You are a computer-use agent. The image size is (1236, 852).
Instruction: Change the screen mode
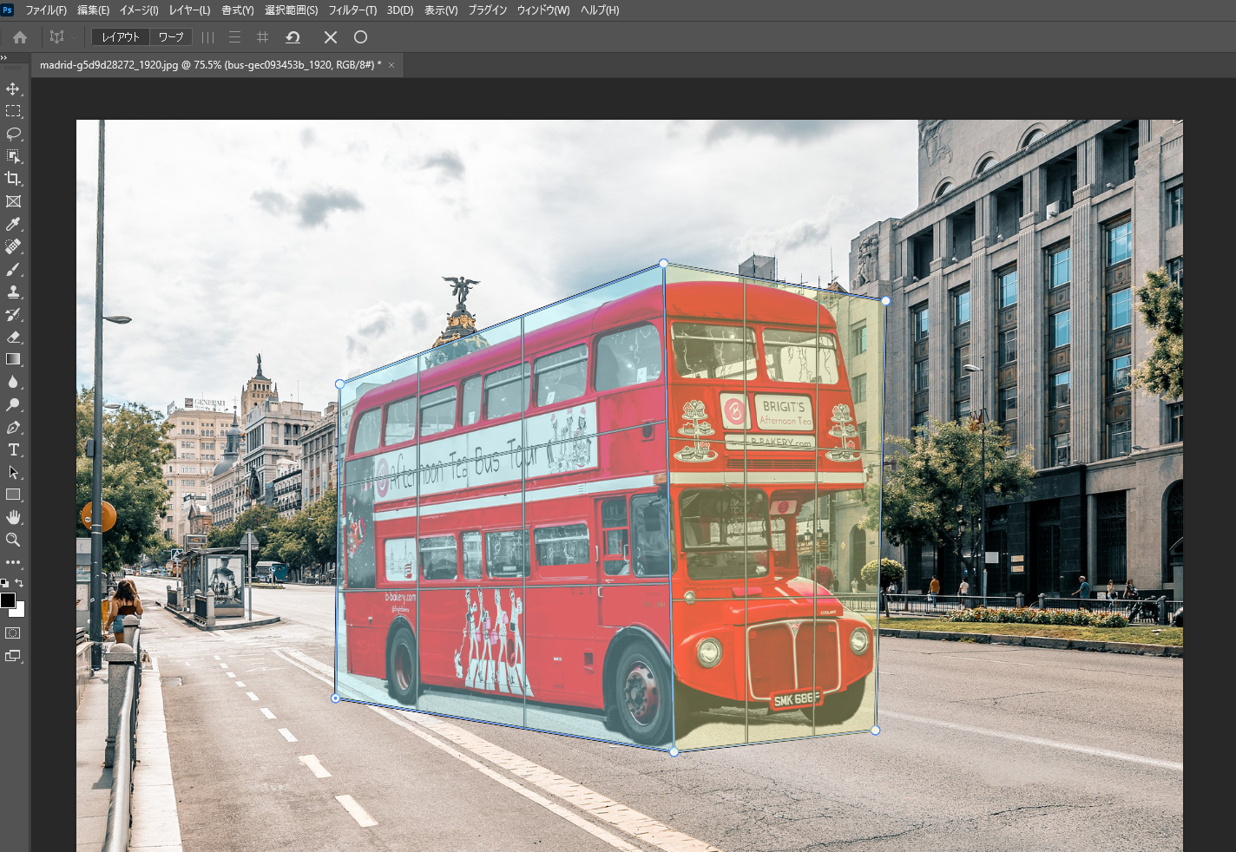tap(13, 656)
